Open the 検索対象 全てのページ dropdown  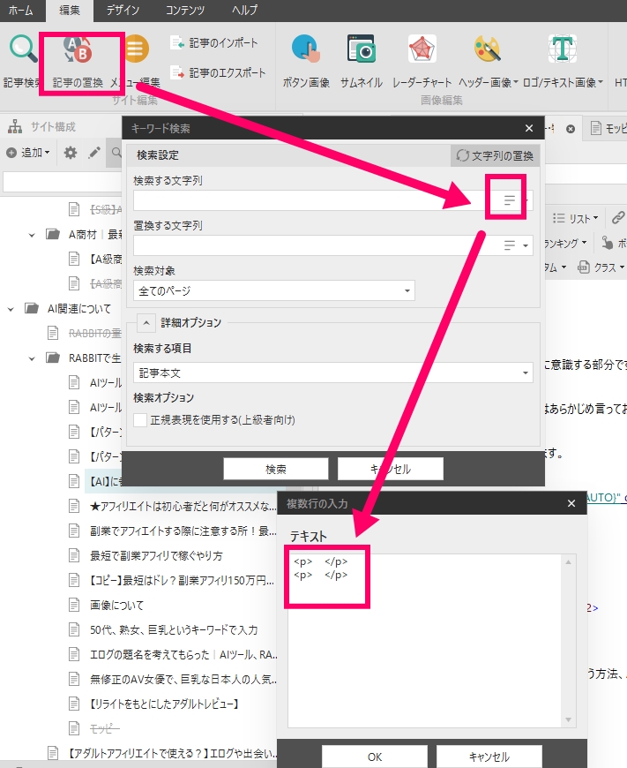coord(273,290)
